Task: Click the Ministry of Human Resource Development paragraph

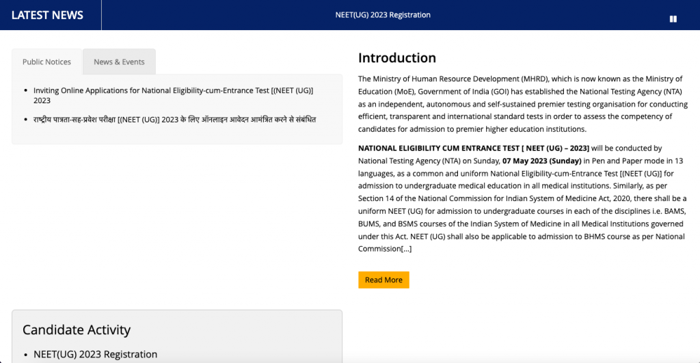Action: coord(522,104)
